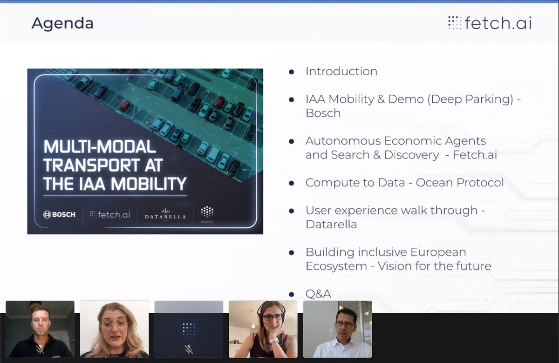Click the Agenda slide title
Viewport: 559px width, 363px height.
coord(62,23)
